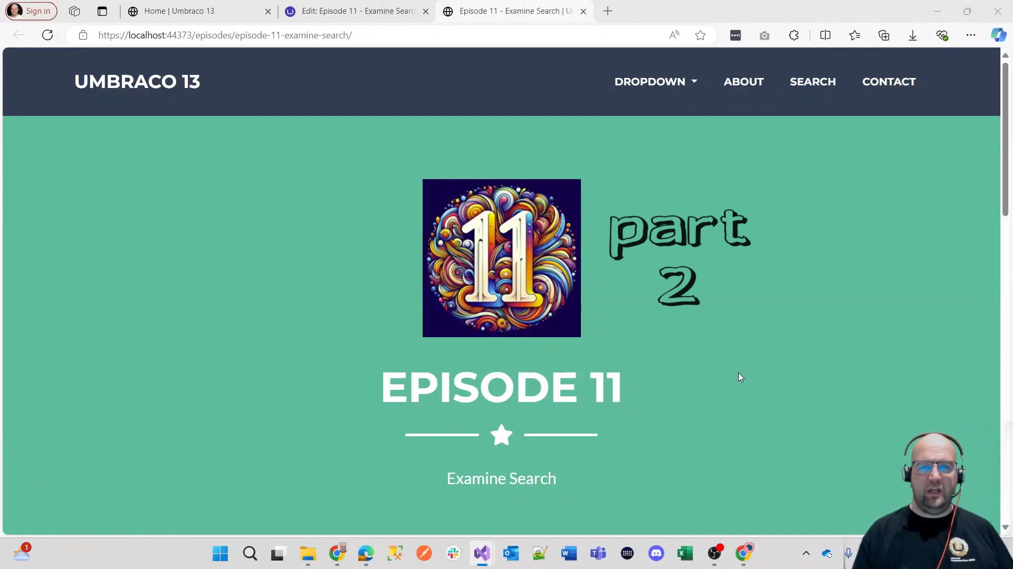Open browser Downloads

[x=913, y=35]
